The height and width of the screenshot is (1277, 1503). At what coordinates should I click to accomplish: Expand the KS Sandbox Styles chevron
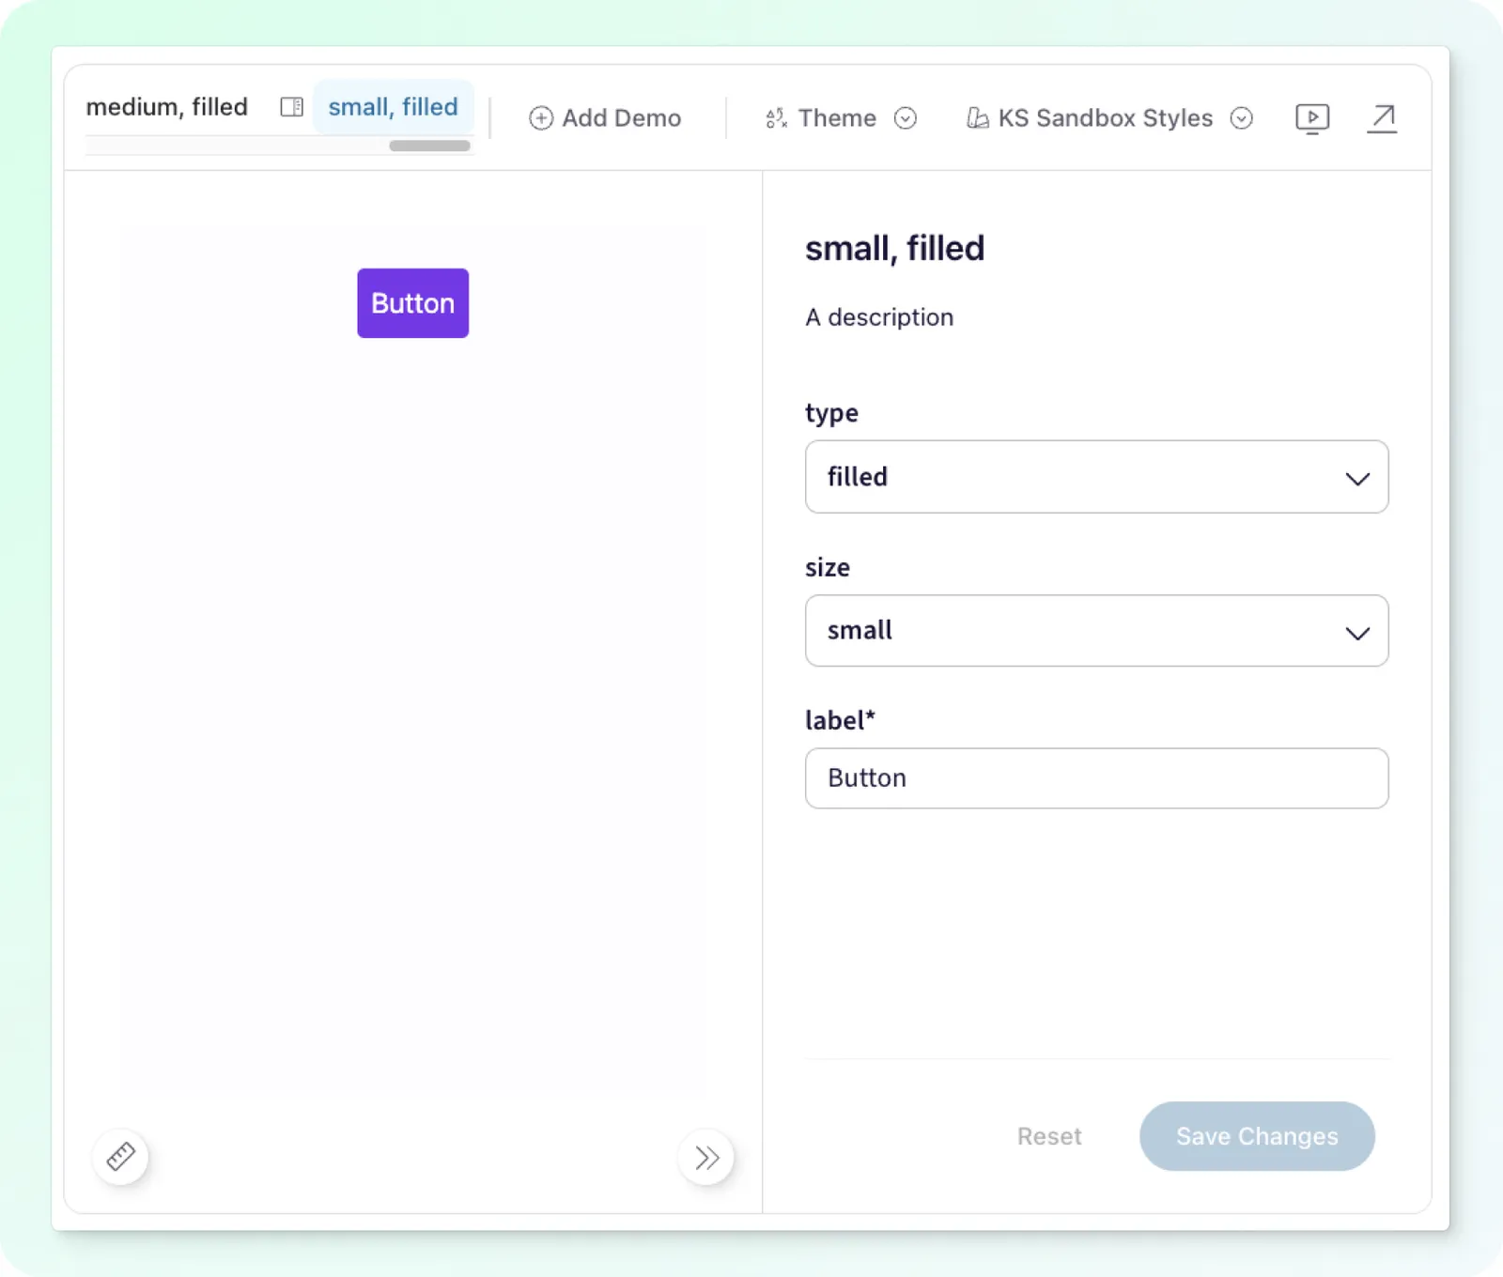click(x=1242, y=118)
